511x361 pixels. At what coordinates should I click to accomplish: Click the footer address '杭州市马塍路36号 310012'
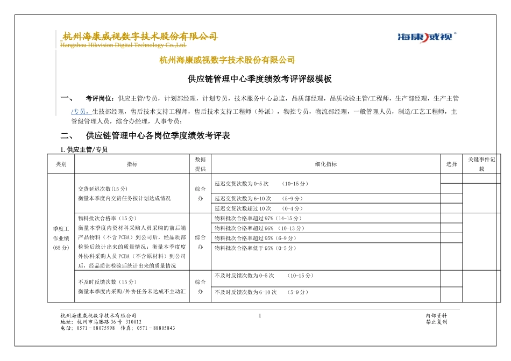click(x=109, y=322)
